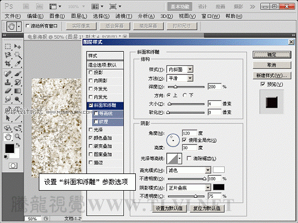Open the 窗口 Window menu

click(211, 16)
